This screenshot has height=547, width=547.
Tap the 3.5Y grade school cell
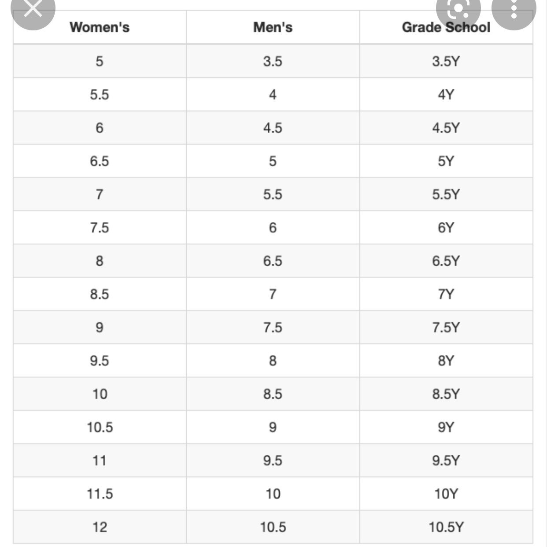coord(446,61)
